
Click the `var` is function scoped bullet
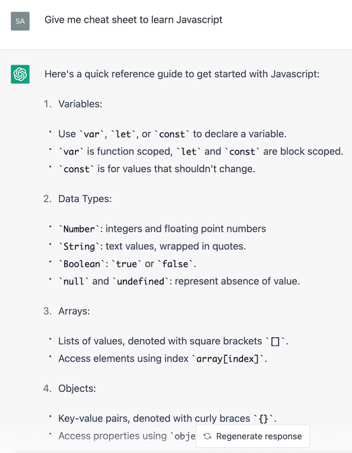(201, 151)
